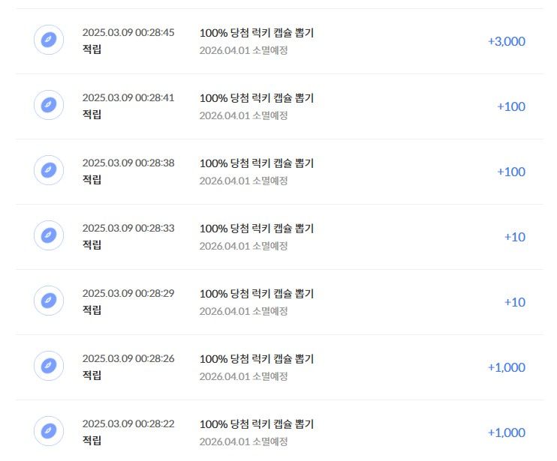Click the point icon for the 00:28:22 entry

pyautogui.click(x=49, y=431)
